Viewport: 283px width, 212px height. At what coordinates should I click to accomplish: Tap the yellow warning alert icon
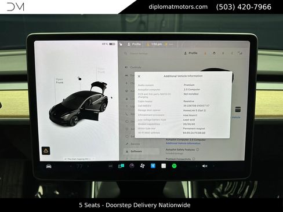tap(46, 151)
